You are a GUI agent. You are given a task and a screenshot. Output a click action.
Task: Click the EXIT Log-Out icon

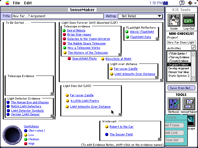click(x=188, y=20)
